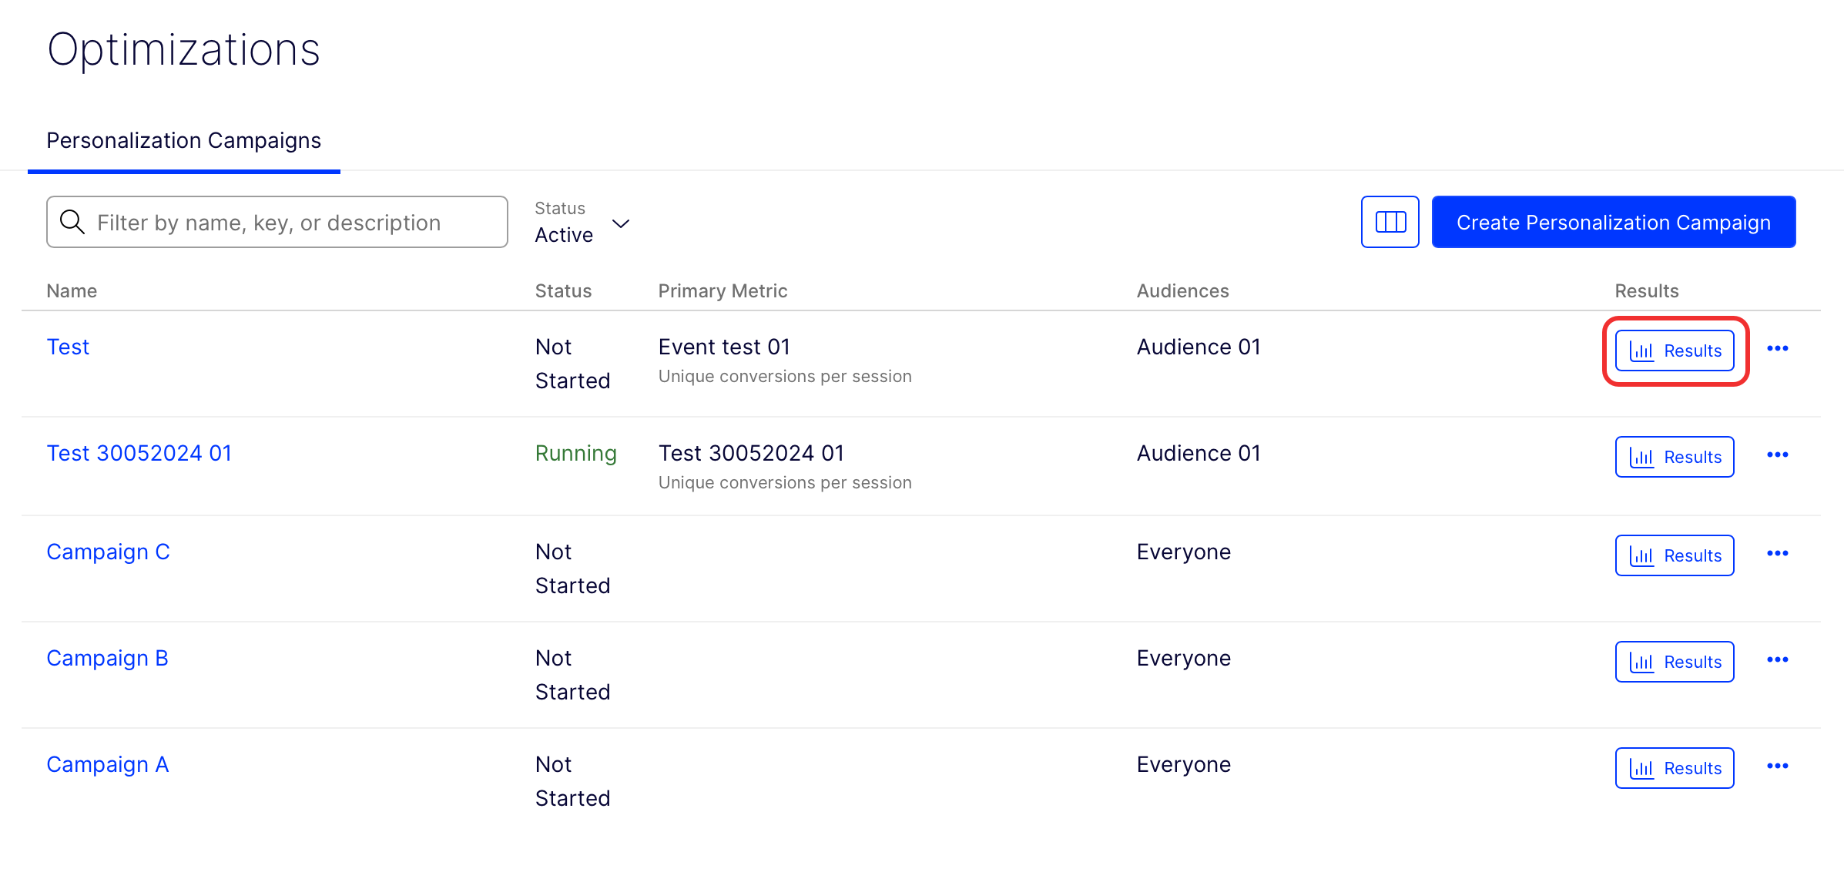Focus the filter by name input field
The height and width of the screenshot is (889, 1844).
point(293,222)
